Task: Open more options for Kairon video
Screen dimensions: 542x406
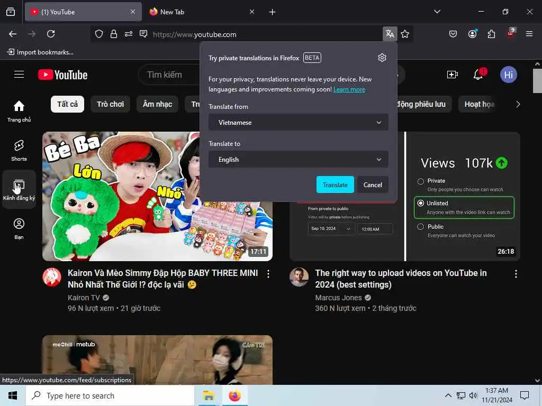Action: pyautogui.click(x=268, y=274)
